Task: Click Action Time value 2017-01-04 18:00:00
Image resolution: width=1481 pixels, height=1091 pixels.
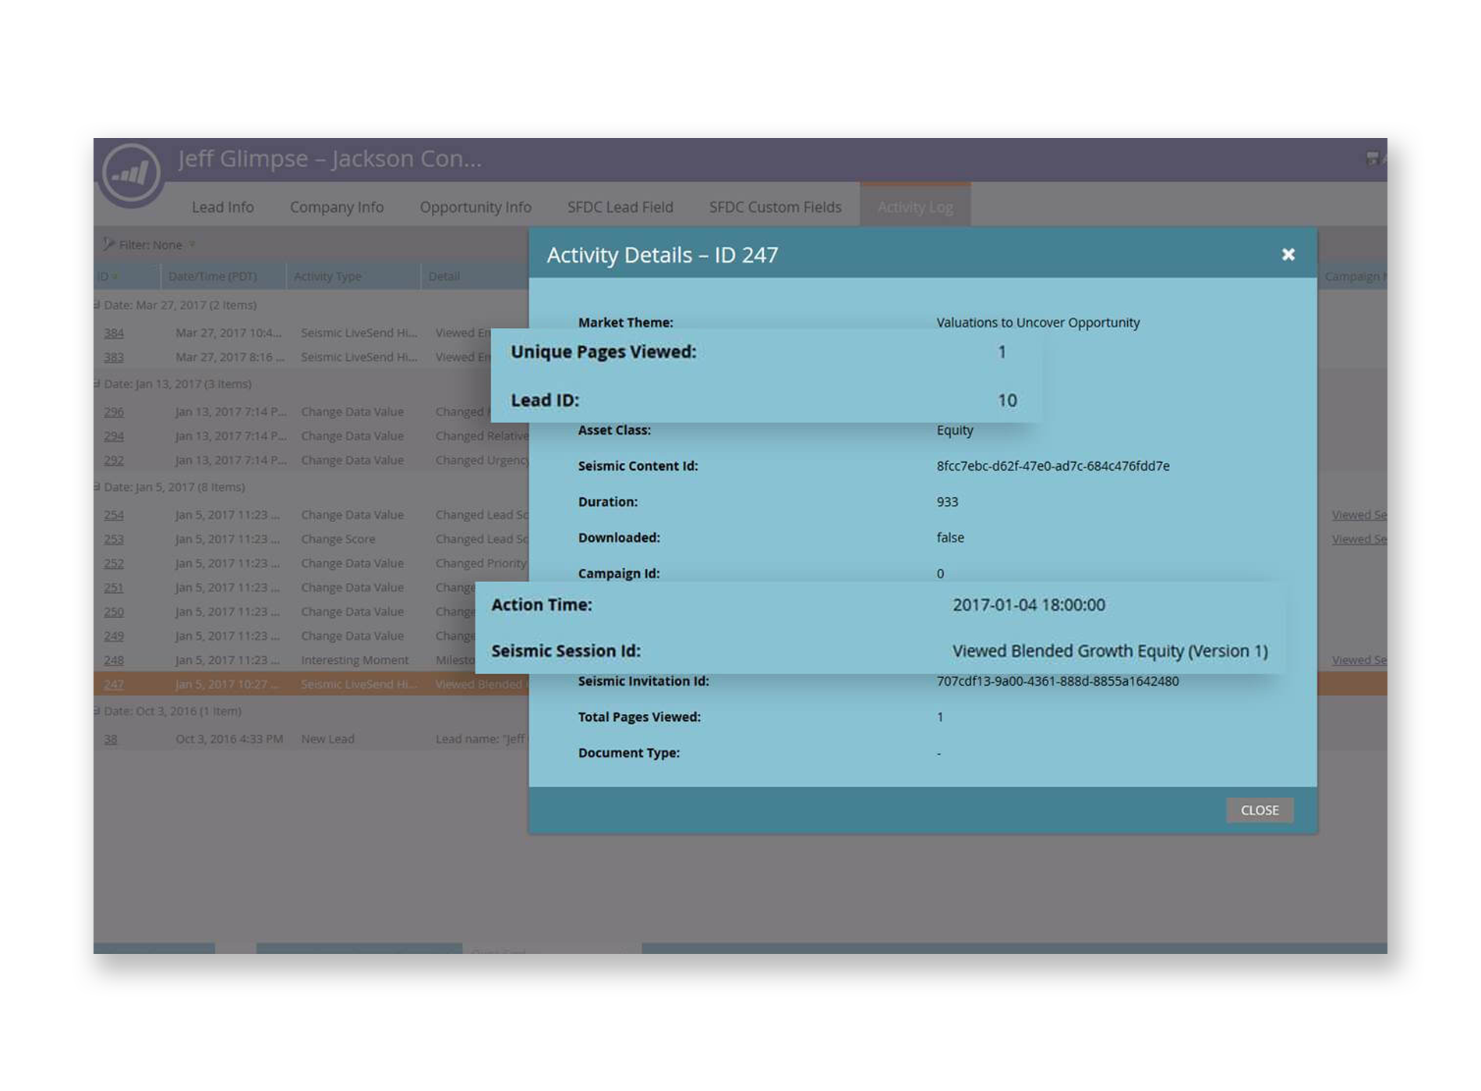Action: point(1029,605)
